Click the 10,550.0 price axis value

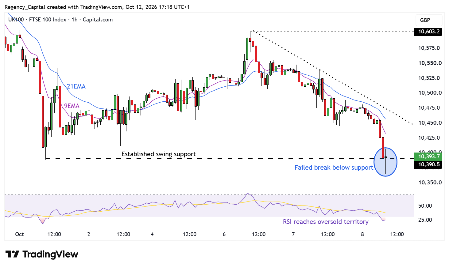pos(430,63)
